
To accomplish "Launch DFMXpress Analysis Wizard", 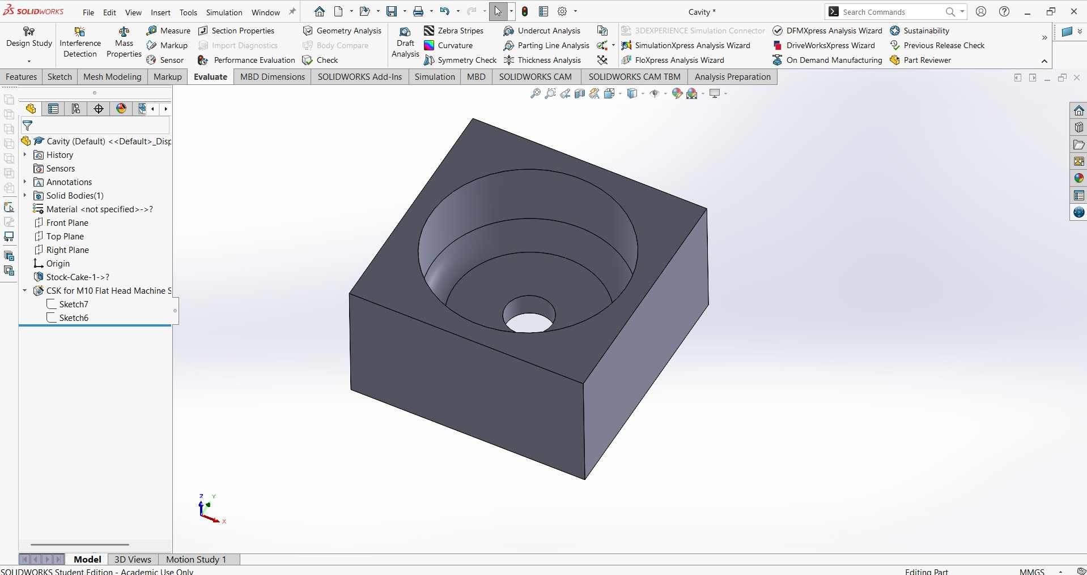I will [x=827, y=31].
